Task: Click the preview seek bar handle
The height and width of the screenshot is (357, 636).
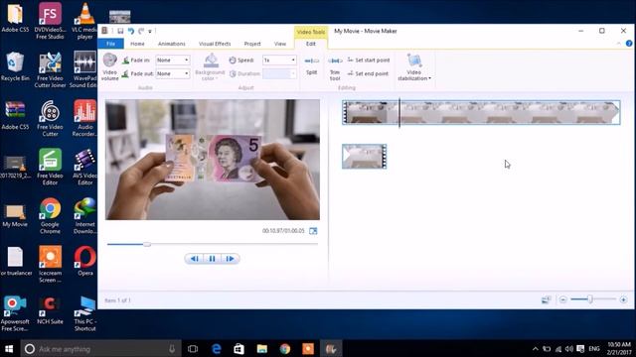Action: tap(147, 244)
